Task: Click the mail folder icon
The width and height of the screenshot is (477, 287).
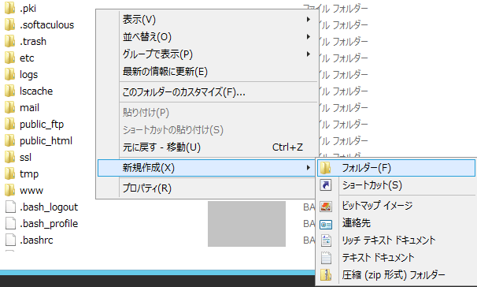Action: (x=9, y=107)
